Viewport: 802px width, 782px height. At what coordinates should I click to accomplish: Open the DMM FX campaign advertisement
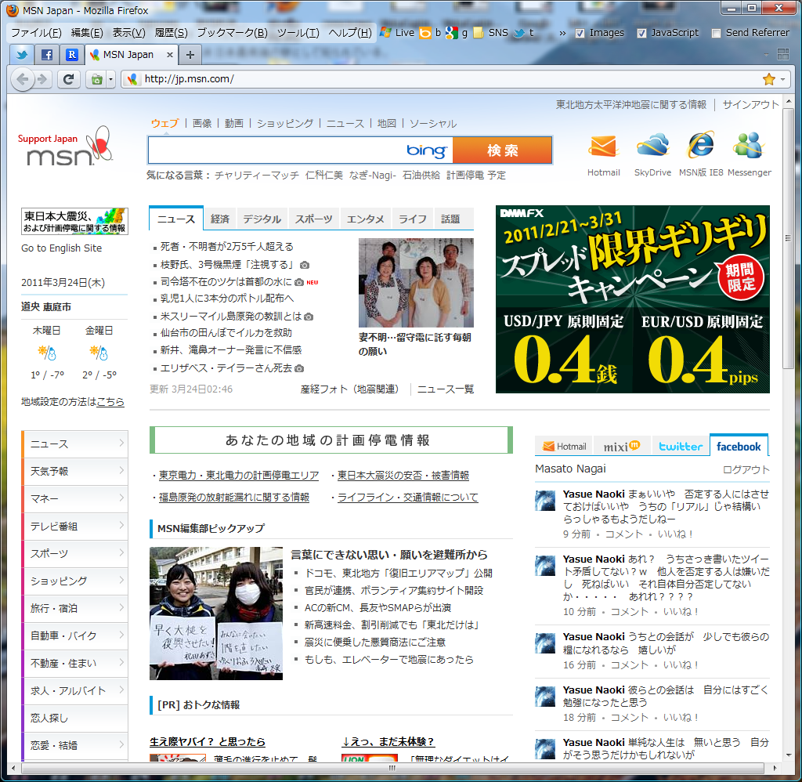tap(633, 299)
